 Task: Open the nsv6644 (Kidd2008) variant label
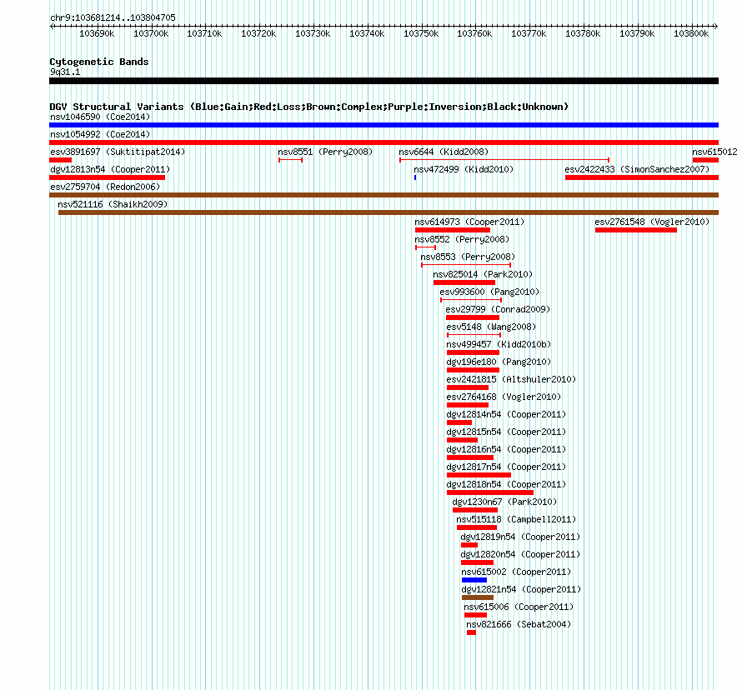(x=444, y=152)
